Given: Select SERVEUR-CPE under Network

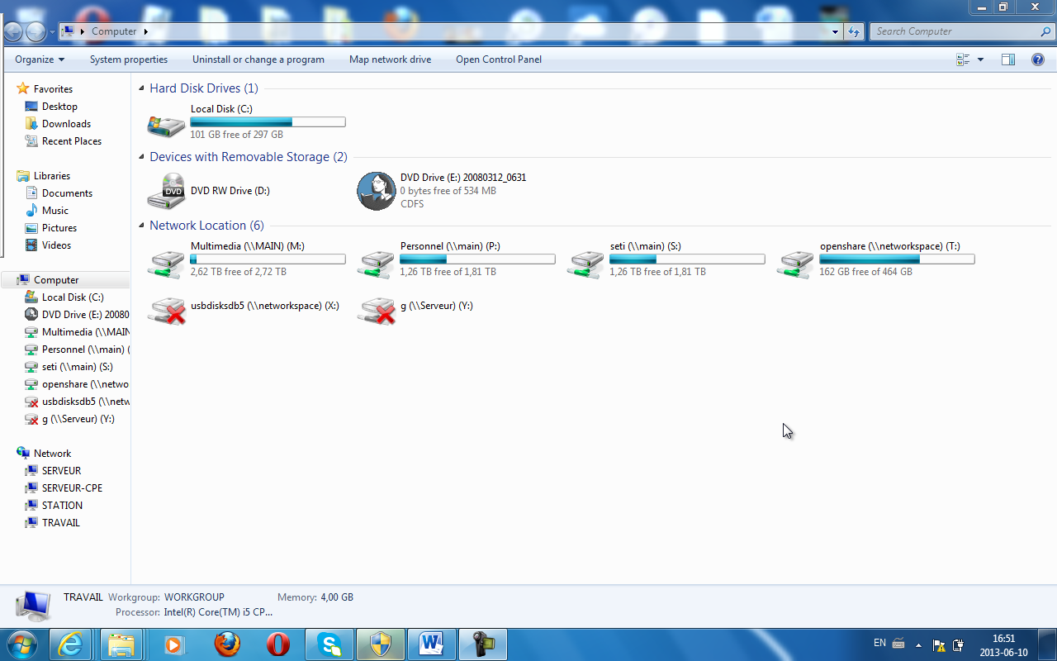Looking at the screenshot, I should click(72, 488).
